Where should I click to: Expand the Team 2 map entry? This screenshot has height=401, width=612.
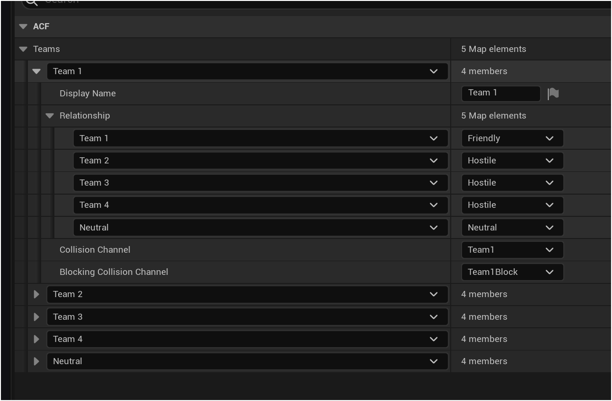pos(36,294)
